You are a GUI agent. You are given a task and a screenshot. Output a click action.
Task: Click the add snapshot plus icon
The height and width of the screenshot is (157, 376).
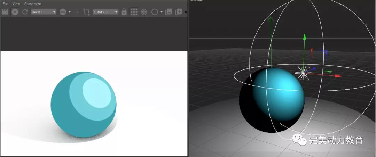[179, 12]
